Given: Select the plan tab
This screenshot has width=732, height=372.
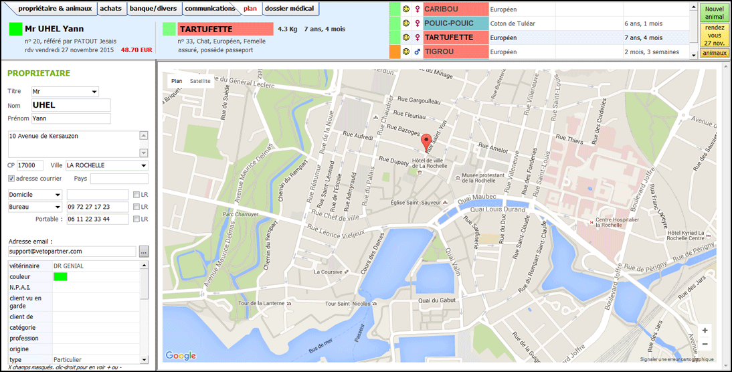Looking at the screenshot, I should tap(250, 9).
